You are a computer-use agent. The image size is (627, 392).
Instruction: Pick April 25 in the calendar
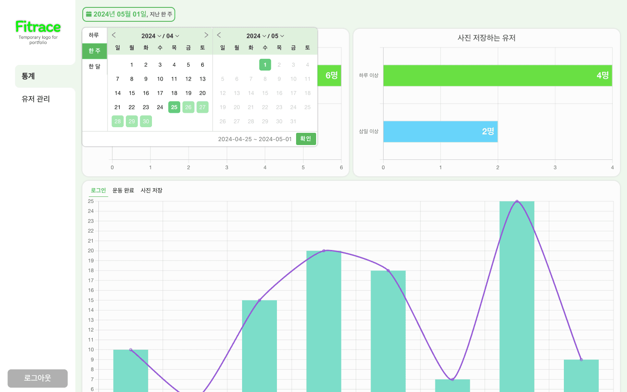[x=174, y=107]
